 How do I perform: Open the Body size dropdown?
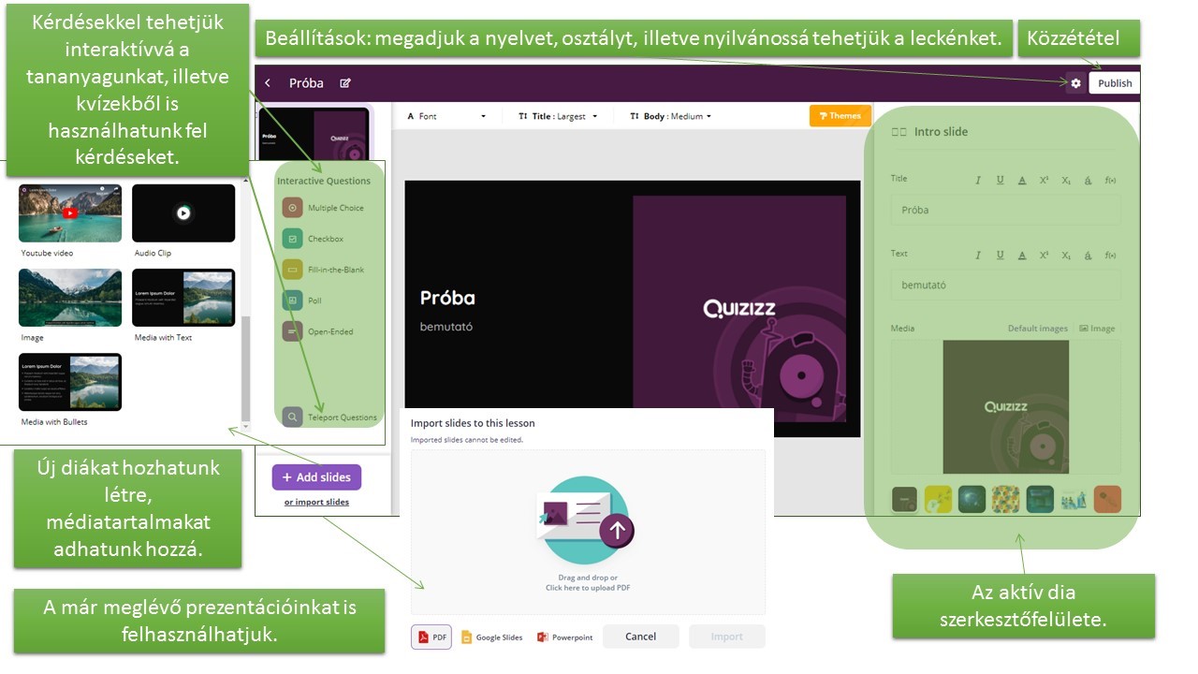coord(671,116)
